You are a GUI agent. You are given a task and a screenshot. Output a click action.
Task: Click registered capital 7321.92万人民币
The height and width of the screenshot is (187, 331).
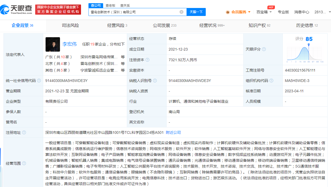183,60
